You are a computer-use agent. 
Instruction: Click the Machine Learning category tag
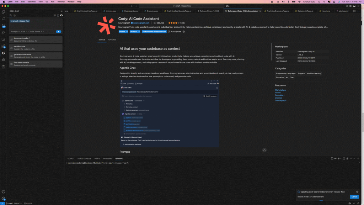pyautogui.click(x=314, y=73)
